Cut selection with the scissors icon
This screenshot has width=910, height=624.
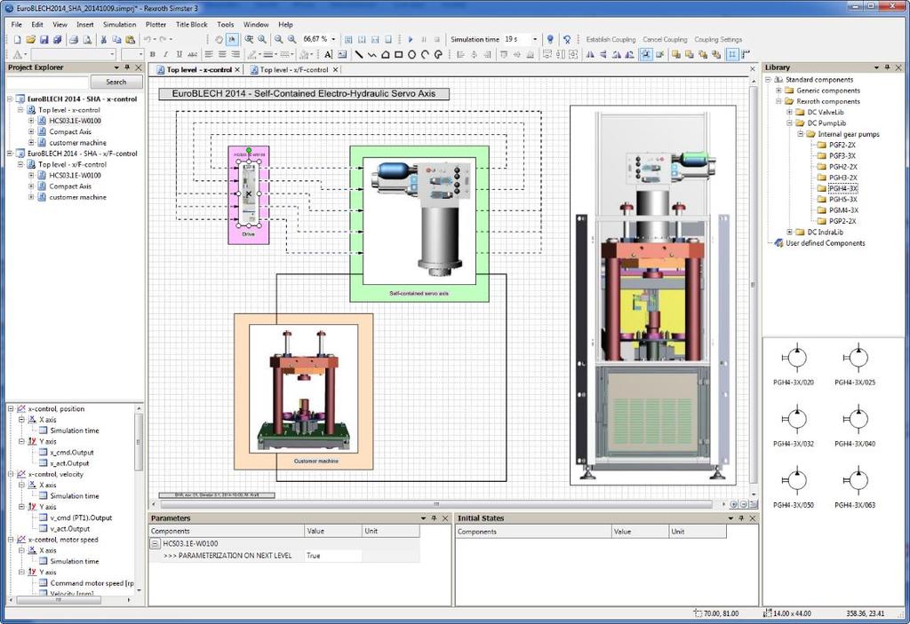[103, 39]
